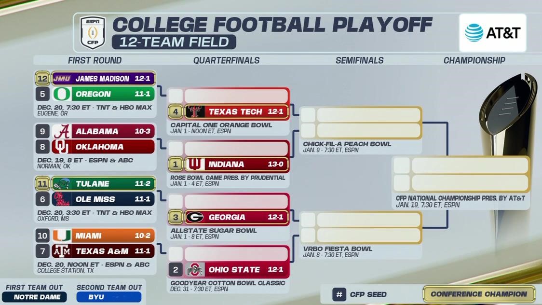The width and height of the screenshot is (542, 305).
Task: Click the AT&T sponsor logo
Action: pyautogui.click(x=492, y=32)
